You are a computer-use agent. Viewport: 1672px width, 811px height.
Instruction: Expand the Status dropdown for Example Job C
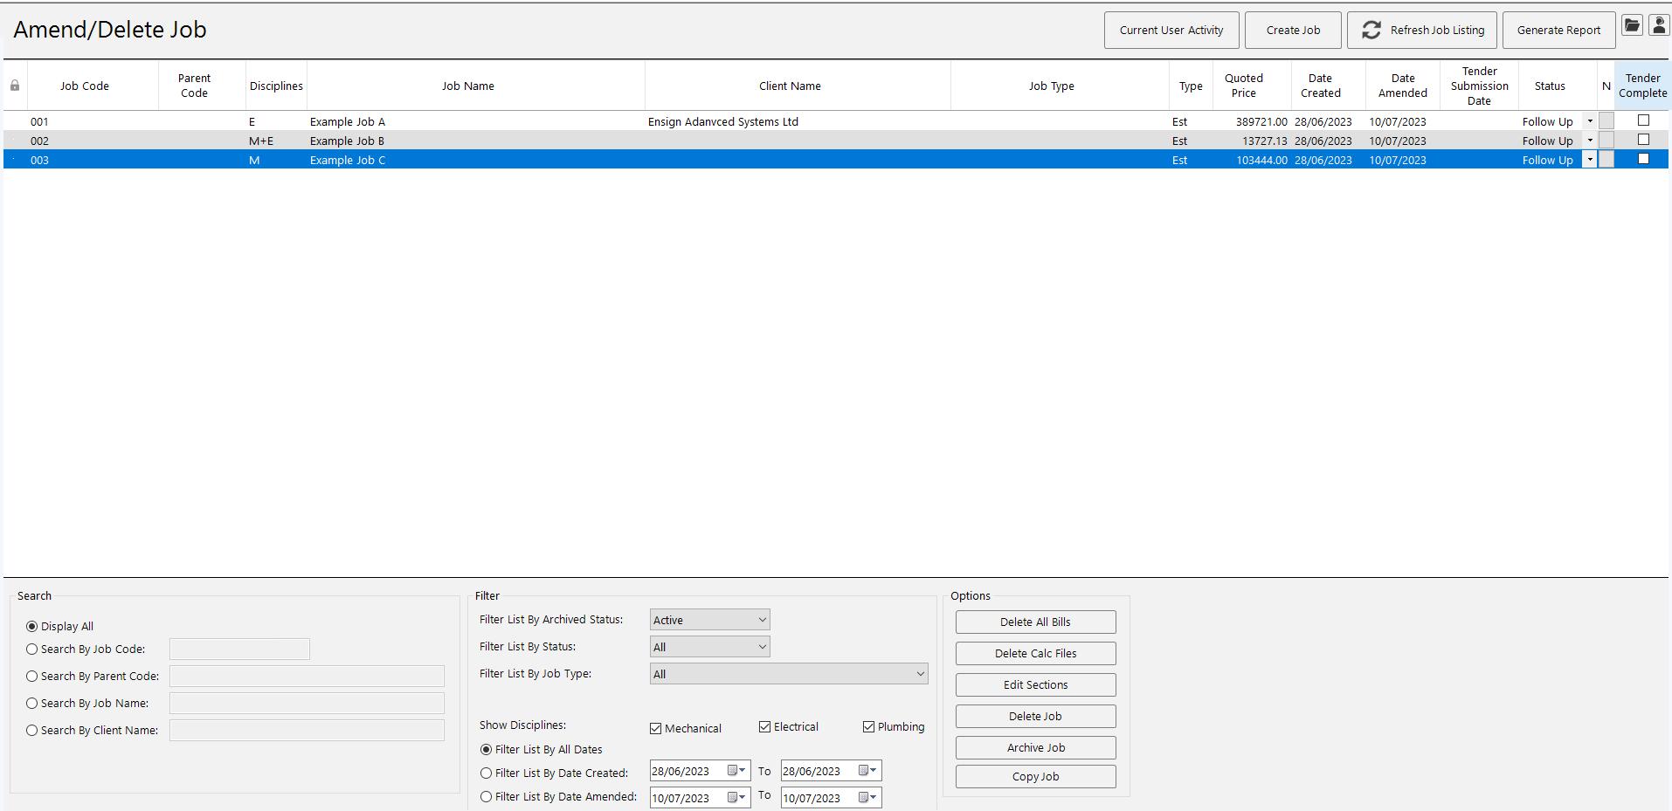pos(1589,160)
